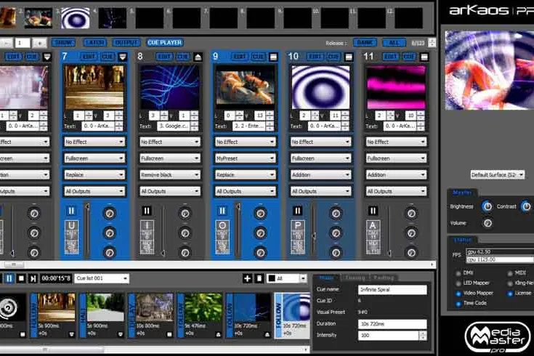Click layer 8 middle rotary knob
Viewport: 534px width, 356px height.
(185, 233)
